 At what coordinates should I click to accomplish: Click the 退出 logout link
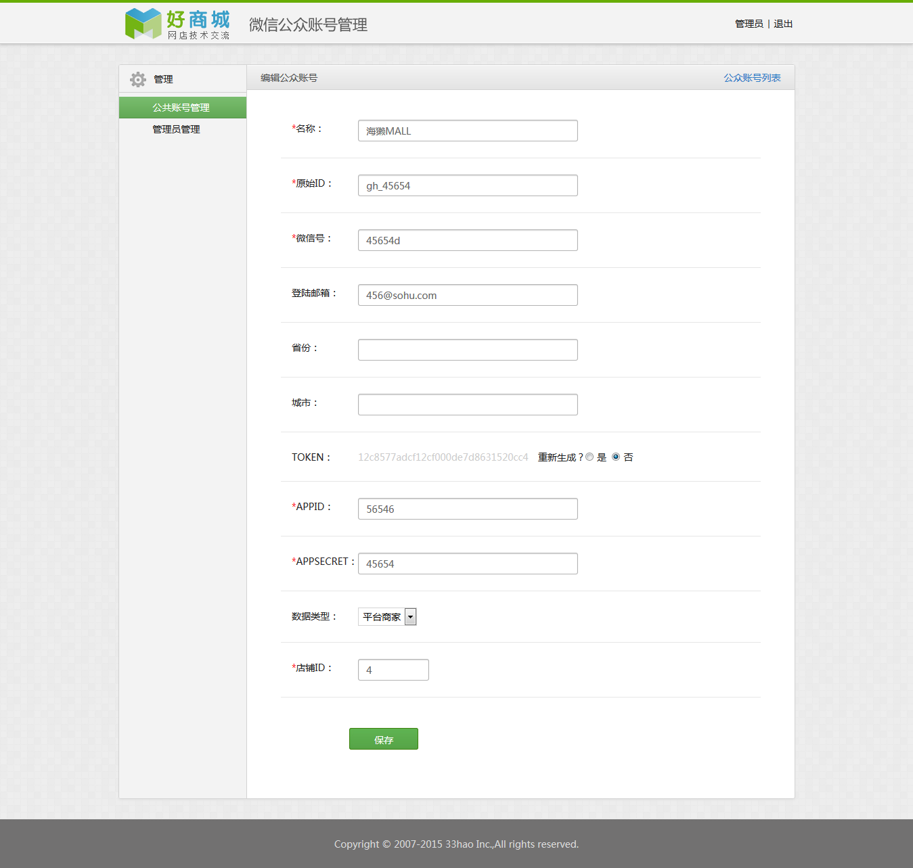(783, 24)
